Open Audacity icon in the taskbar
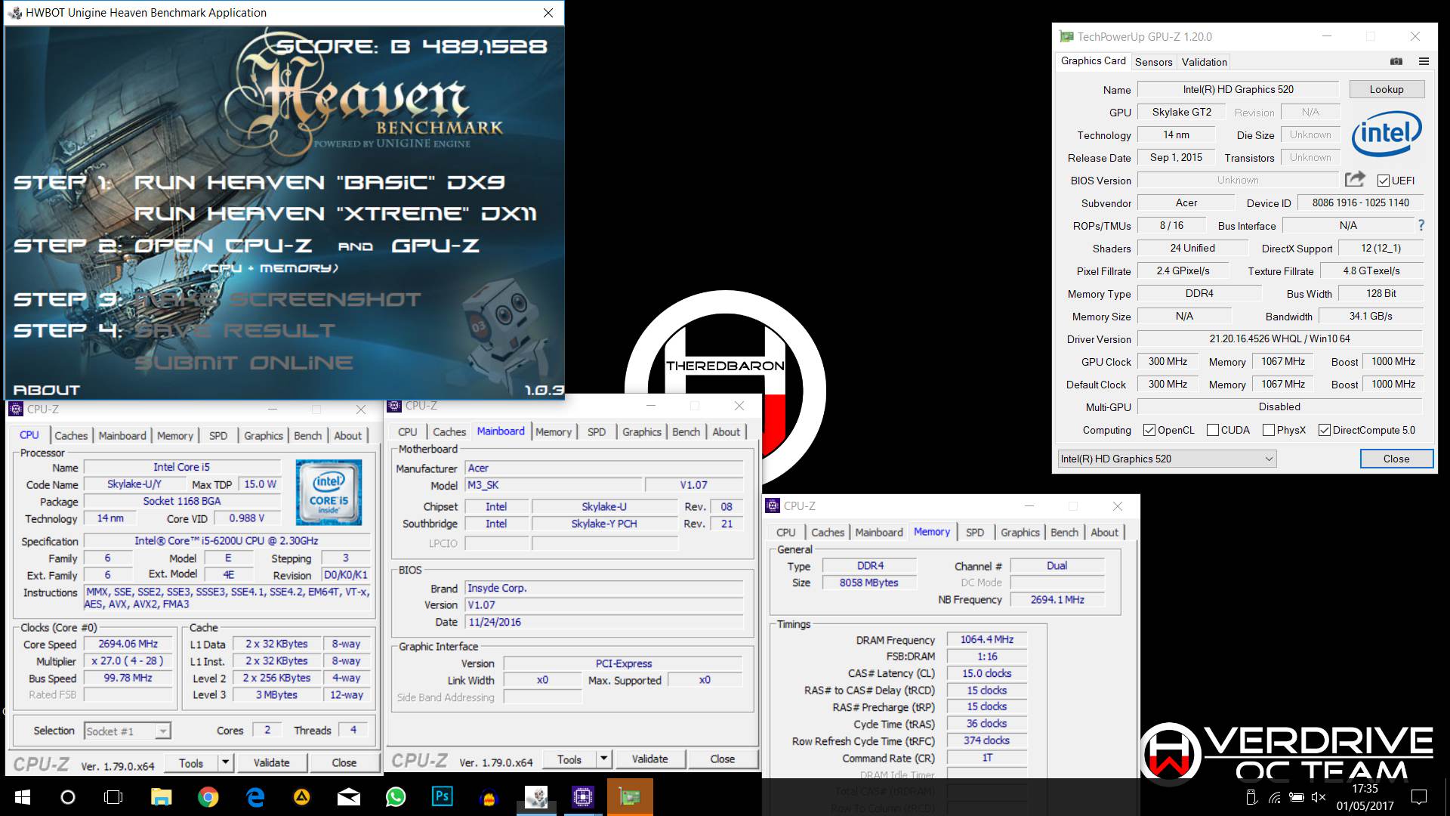 pos(489,797)
